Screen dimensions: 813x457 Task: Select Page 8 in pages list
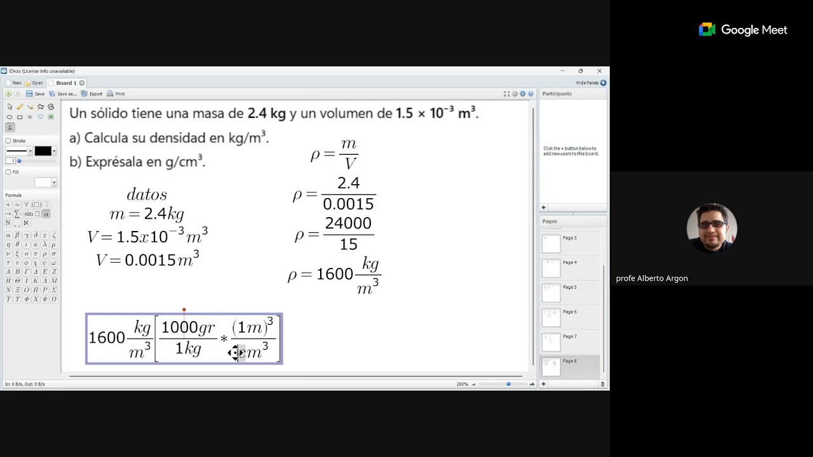pyautogui.click(x=570, y=366)
